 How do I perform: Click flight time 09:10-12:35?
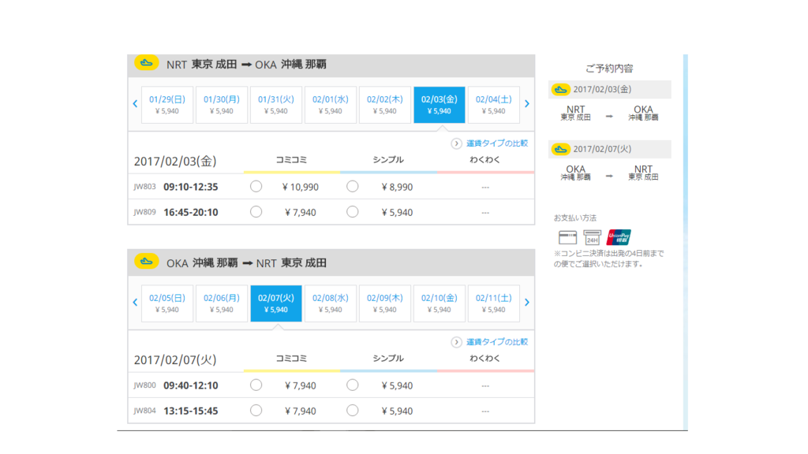point(191,187)
